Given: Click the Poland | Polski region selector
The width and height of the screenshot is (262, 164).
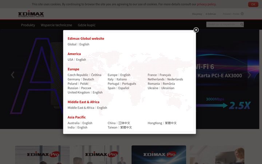Looking at the screenshot, I should (231, 14).
